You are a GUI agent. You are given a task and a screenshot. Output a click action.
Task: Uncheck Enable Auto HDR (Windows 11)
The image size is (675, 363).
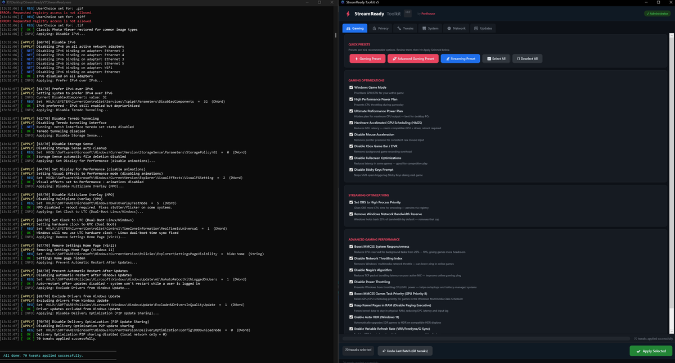point(352,317)
